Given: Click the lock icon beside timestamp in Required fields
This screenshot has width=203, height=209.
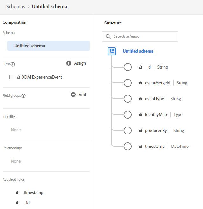Looking at the screenshot, I should 17,193.
